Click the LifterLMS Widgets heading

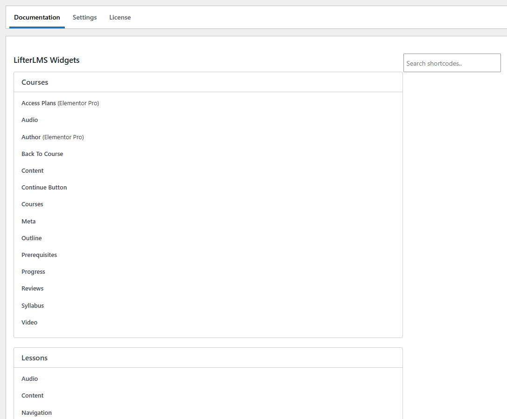(x=47, y=61)
